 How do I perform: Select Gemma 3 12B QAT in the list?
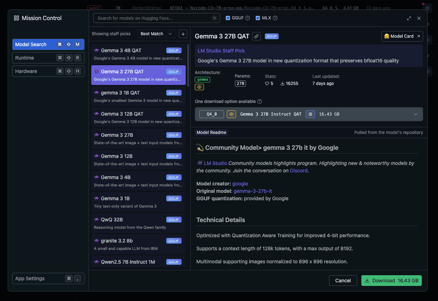138,117
